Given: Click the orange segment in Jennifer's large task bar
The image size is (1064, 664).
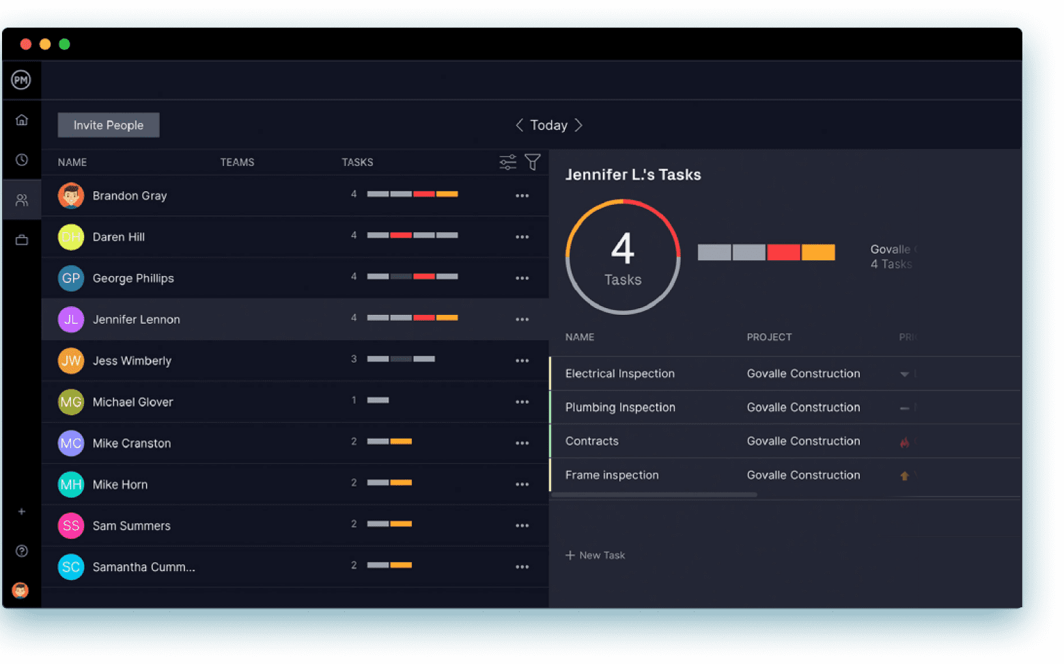Looking at the screenshot, I should tap(818, 253).
